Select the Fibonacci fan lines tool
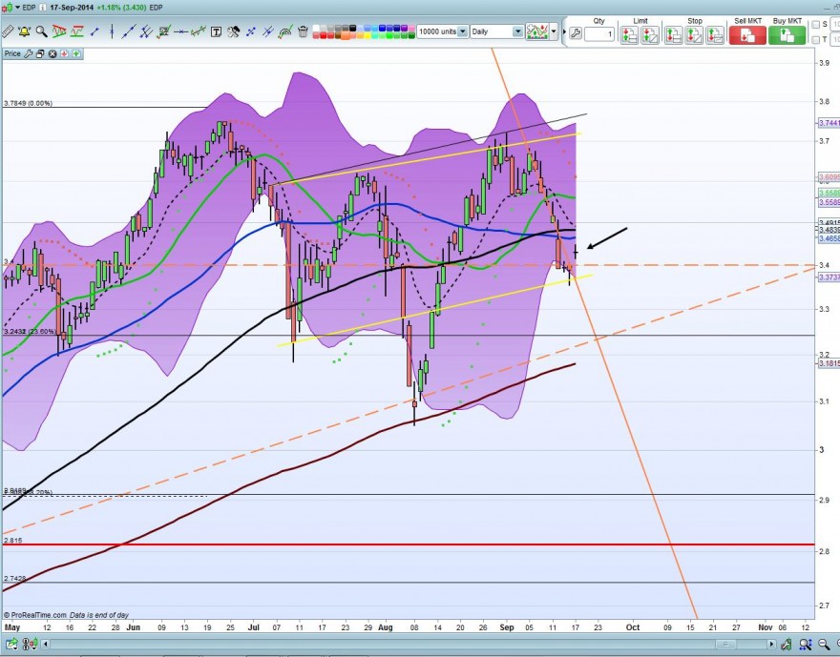The width and height of the screenshot is (840, 657). pos(268,31)
